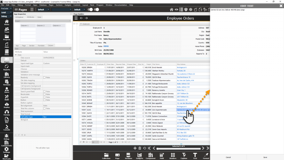The image size is (284, 160).
Task: Switch to the Attributes tab
Action: tap(31, 17)
